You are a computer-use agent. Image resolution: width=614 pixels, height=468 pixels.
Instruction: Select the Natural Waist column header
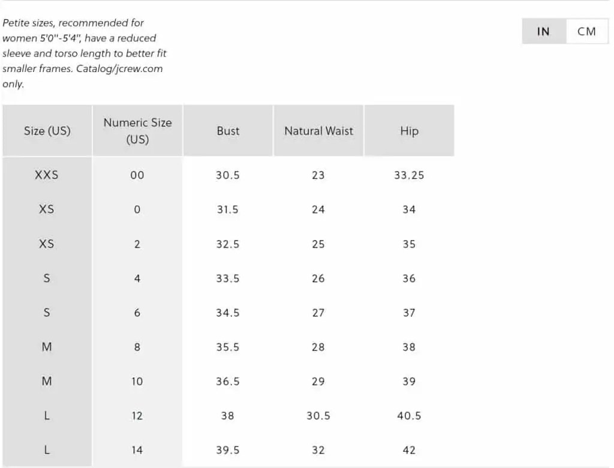coord(318,131)
